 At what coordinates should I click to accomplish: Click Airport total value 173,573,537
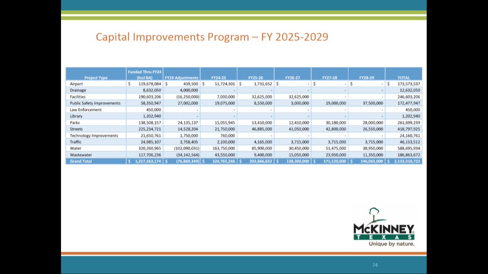click(409, 84)
